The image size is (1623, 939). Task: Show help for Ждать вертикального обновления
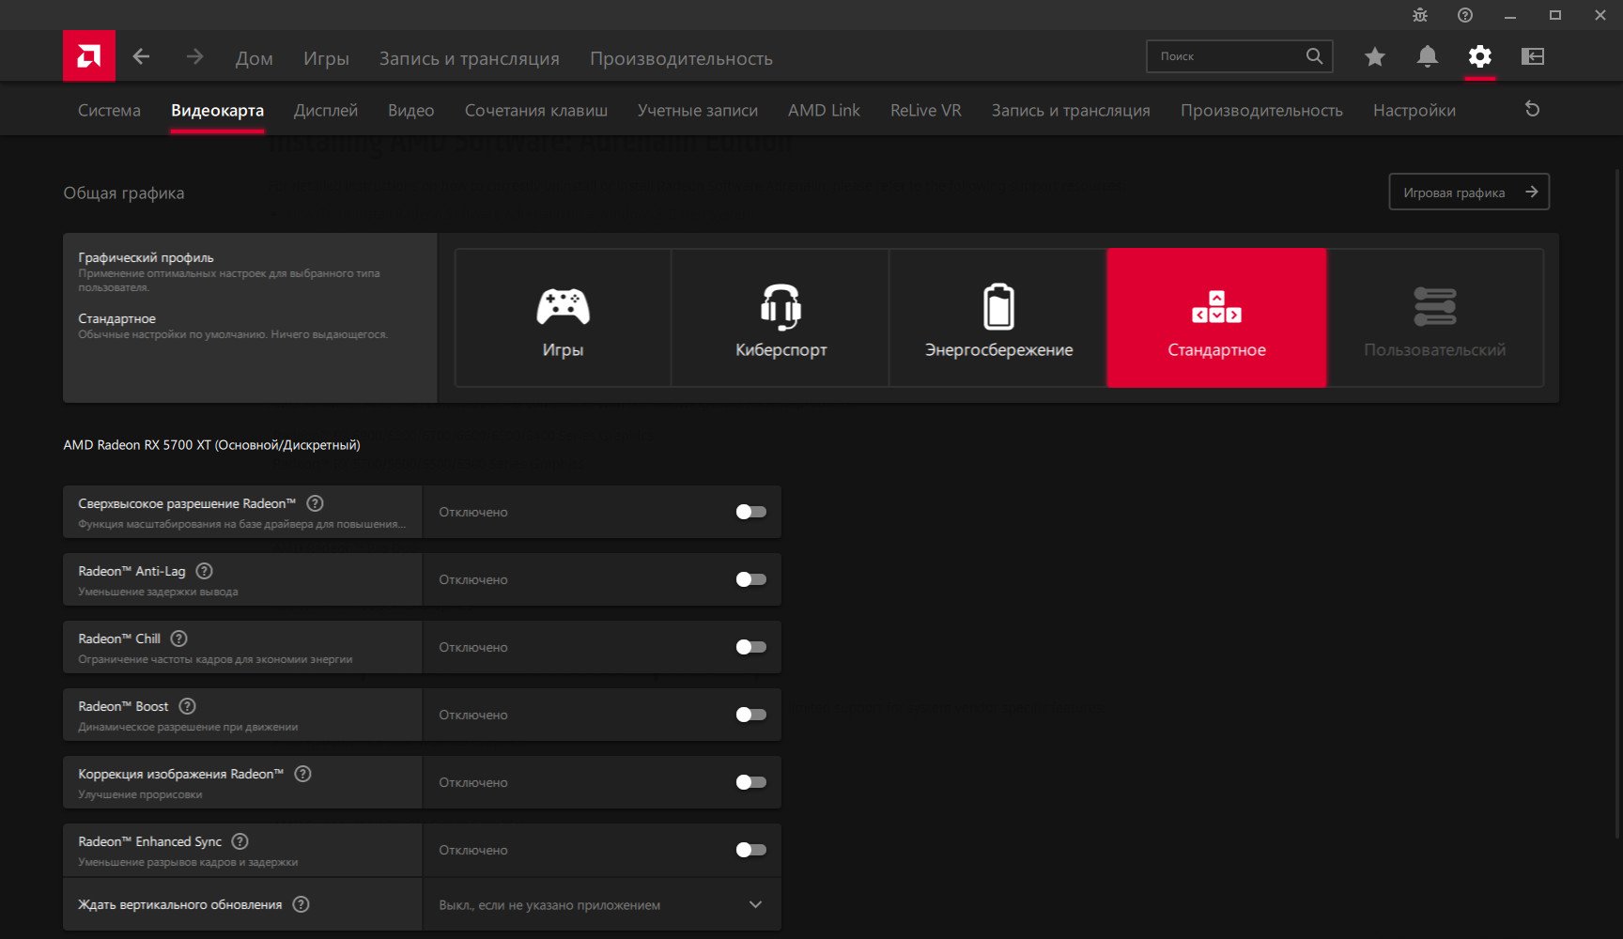pos(301,904)
